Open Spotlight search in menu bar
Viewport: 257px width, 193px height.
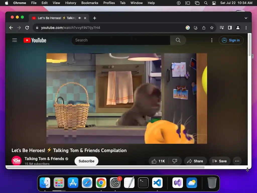[x=206, y=3]
